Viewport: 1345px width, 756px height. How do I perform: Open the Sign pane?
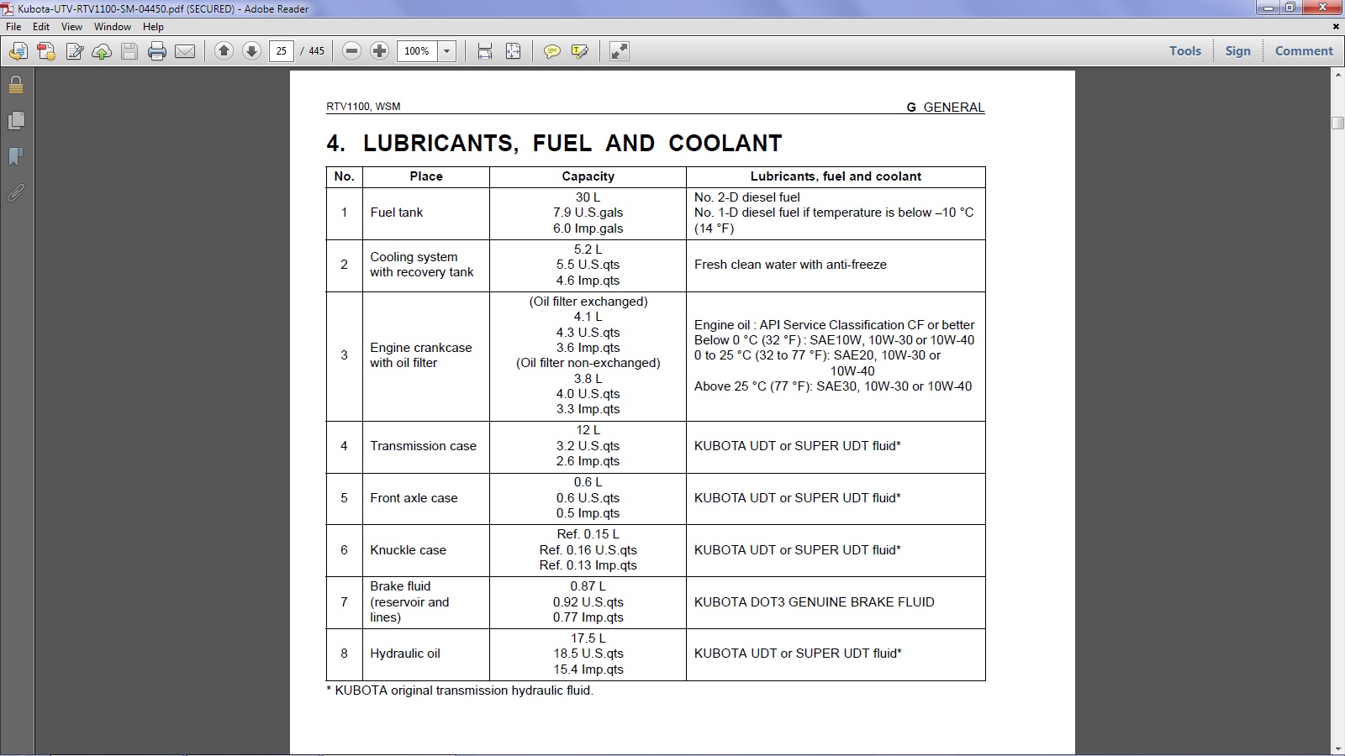[x=1237, y=50]
